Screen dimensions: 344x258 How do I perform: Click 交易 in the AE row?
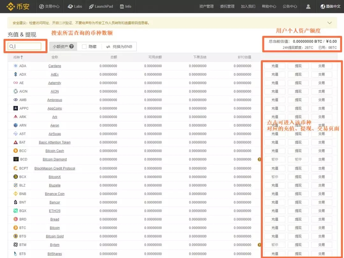tap(321, 83)
